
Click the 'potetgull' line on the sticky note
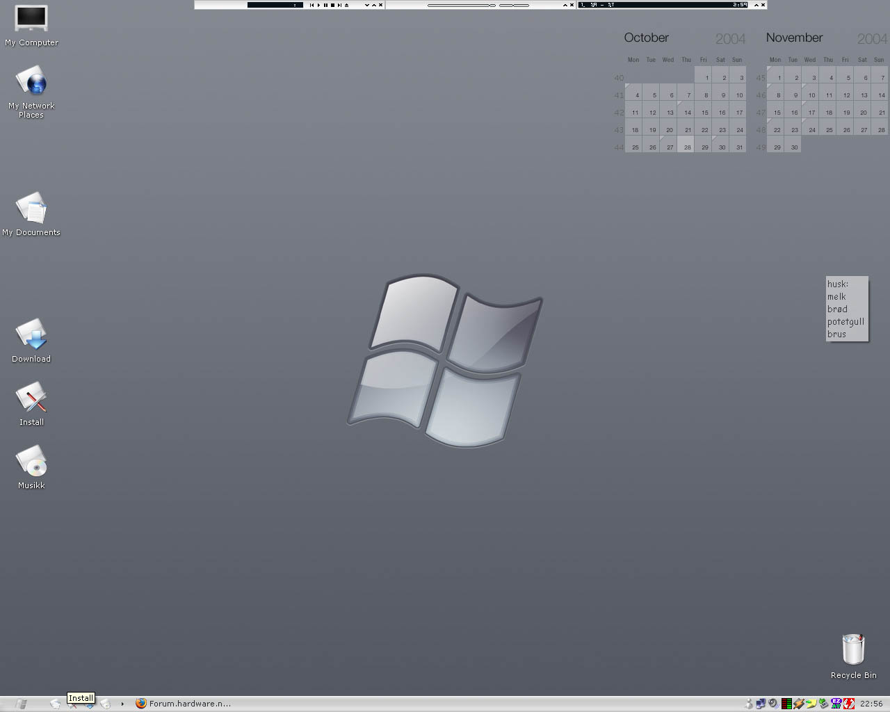click(845, 322)
